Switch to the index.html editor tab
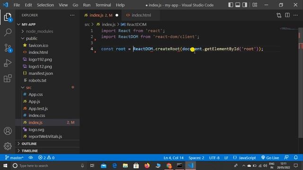This screenshot has height=170, width=303. tap(141, 15)
